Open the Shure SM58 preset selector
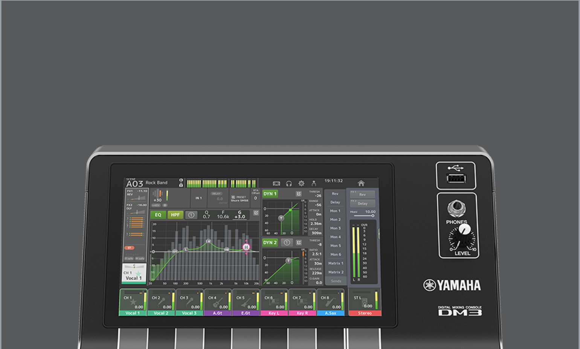580x349 pixels. point(240,199)
